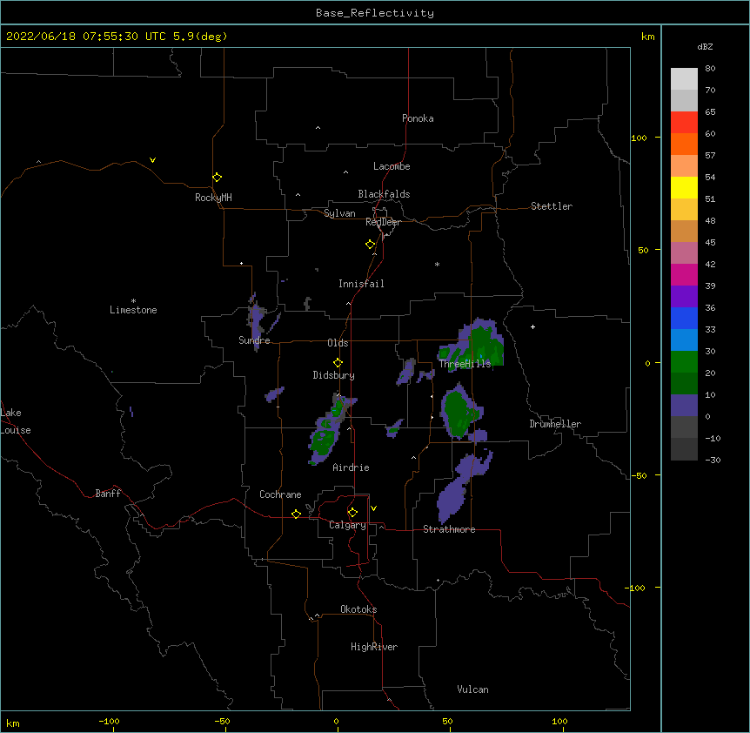Image resolution: width=750 pixels, height=733 pixels.
Task: Click the dBZ legend heading
Action: [705, 46]
